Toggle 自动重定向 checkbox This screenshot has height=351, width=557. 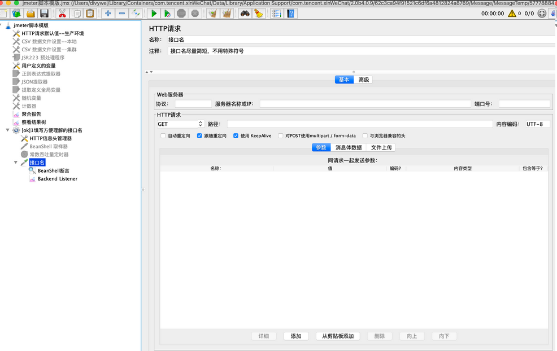(x=163, y=135)
